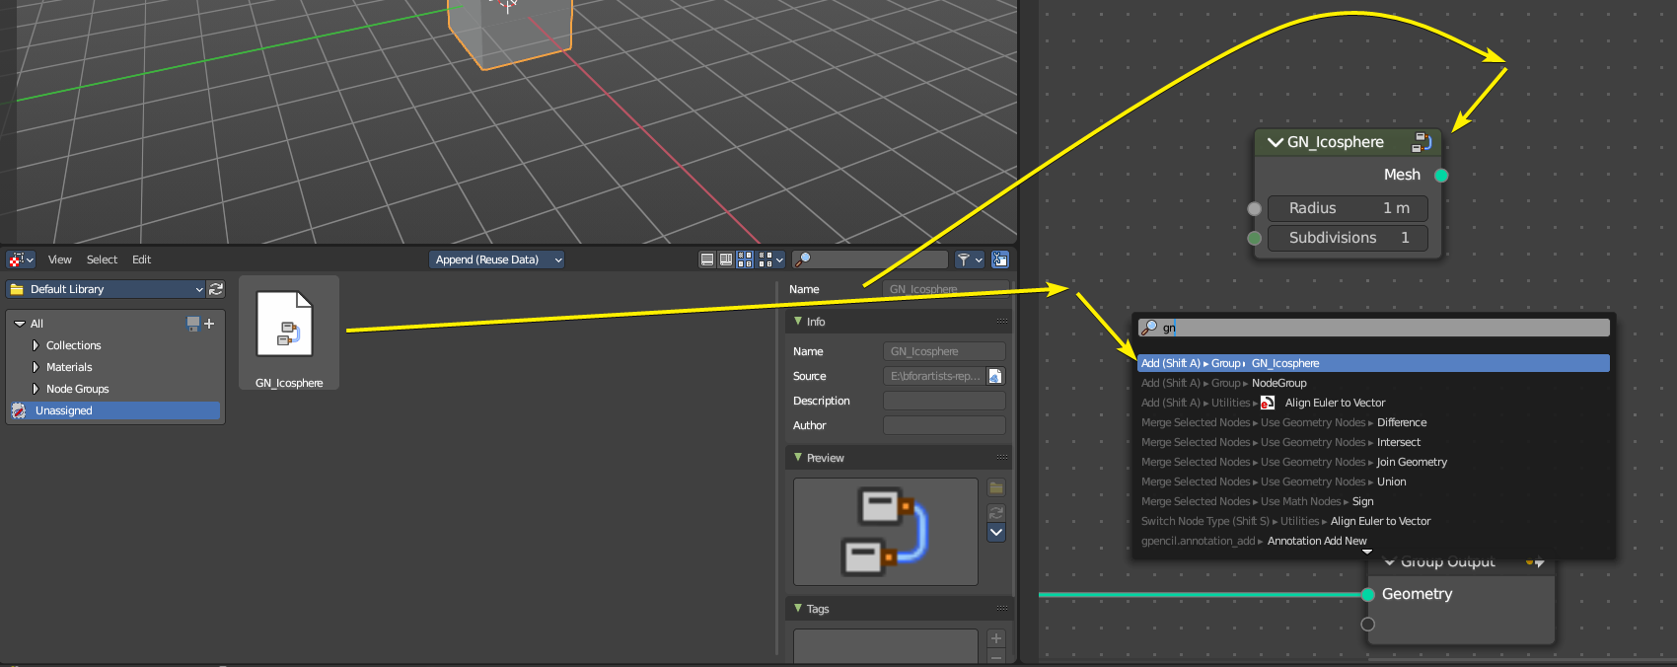This screenshot has width=1677, height=667.
Task: Click the asset browser search field
Action: tap(870, 259)
